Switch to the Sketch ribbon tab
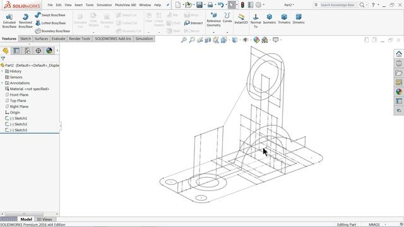 [x=25, y=38]
